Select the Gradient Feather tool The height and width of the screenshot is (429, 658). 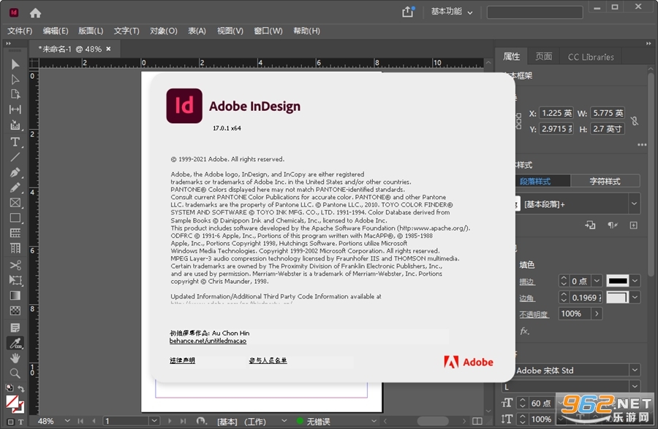point(15,310)
